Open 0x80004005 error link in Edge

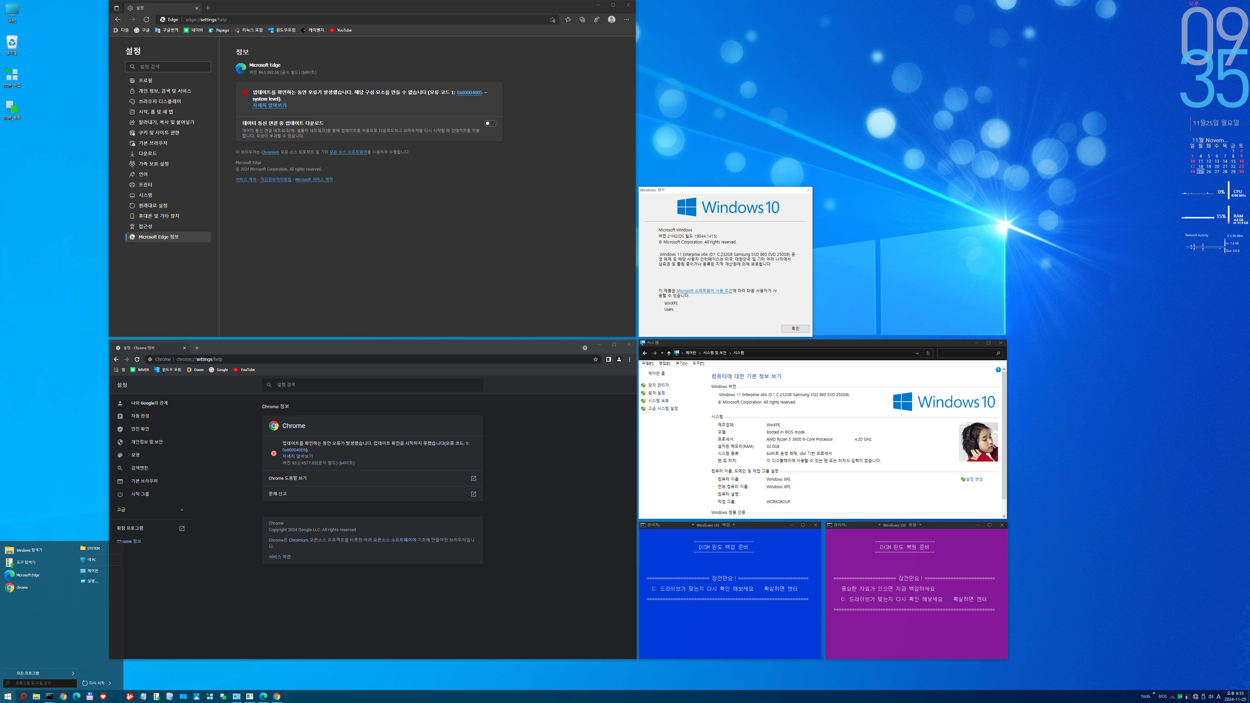tap(469, 92)
